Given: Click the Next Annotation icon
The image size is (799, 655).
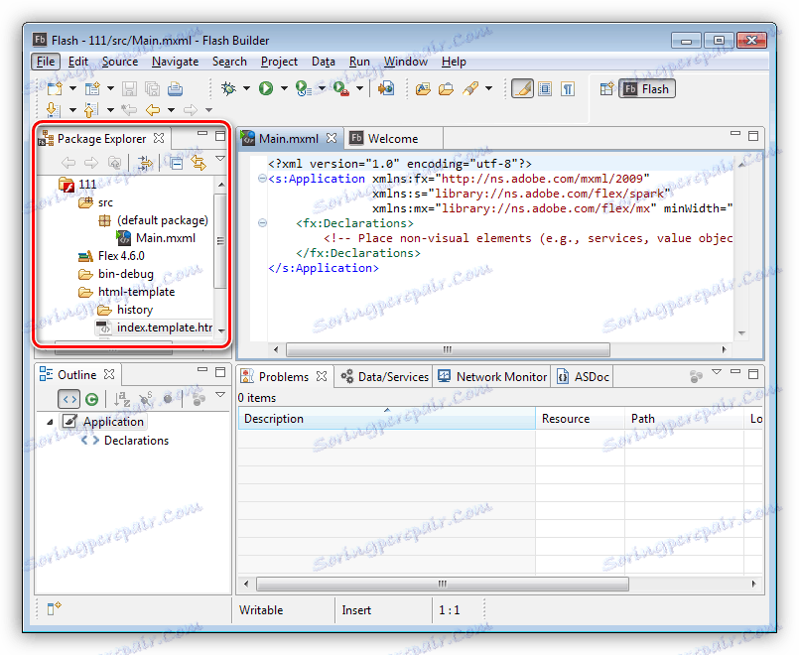Looking at the screenshot, I should coord(53,109).
